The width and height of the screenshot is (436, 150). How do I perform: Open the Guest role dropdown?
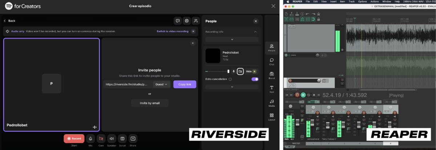click(x=162, y=84)
